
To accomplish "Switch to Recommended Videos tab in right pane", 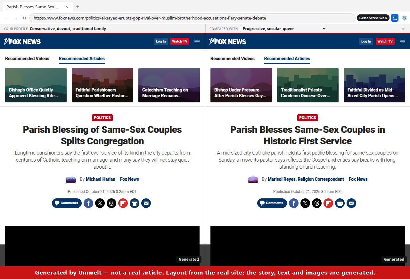I will click(x=233, y=59).
